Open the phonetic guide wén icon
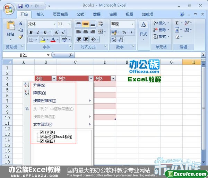Viewport: 208px width, 178px height. pyautogui.click(x=64, y=39)
